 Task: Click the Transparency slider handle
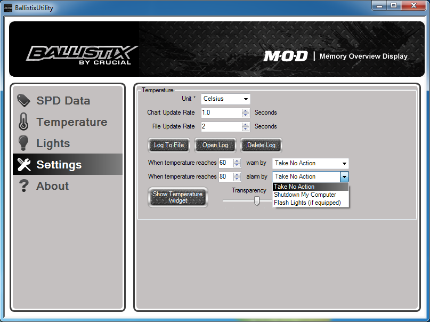point(257,200)
